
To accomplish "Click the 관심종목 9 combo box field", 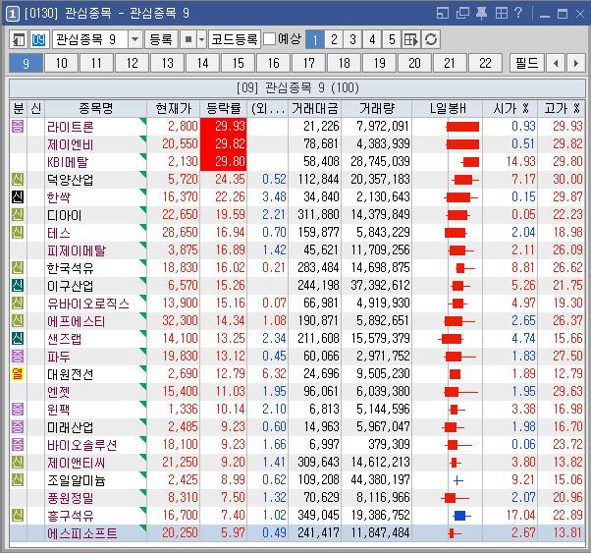I will pos(90,39).
